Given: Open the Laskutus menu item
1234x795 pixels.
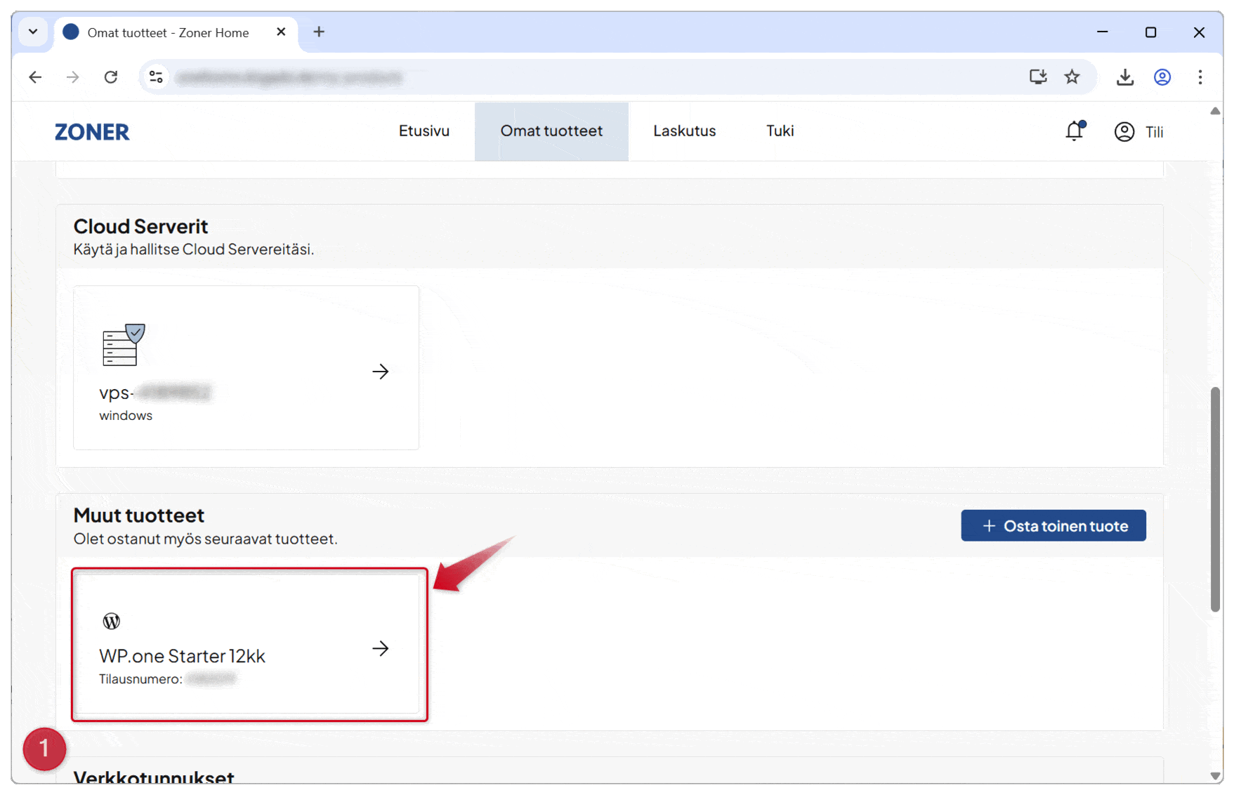Looking at the screenshot, I should pyautogui.click(x=684, y=131).
